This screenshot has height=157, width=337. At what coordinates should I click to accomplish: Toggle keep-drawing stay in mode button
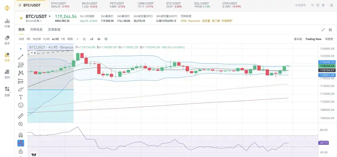coord(21,143)
